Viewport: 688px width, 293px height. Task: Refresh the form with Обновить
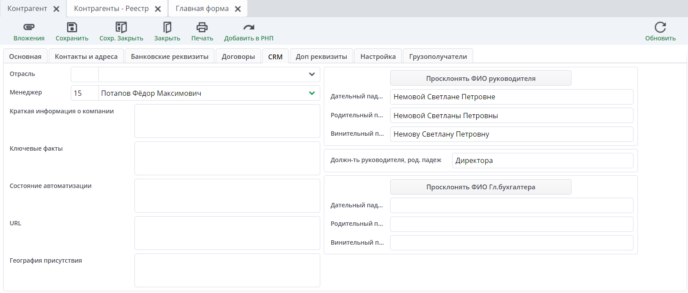pyautogui.click(x=660, y=31)
